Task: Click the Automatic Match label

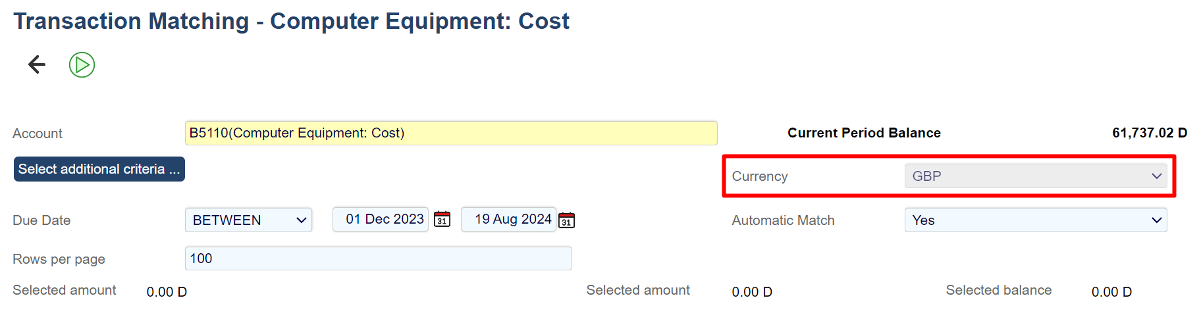Action: click(x=783, y=220)
